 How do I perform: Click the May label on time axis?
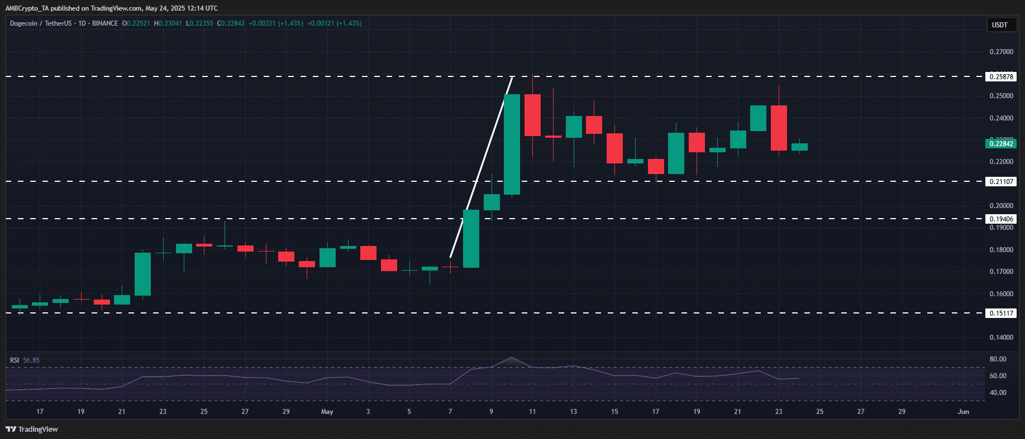tap(327, 412)
